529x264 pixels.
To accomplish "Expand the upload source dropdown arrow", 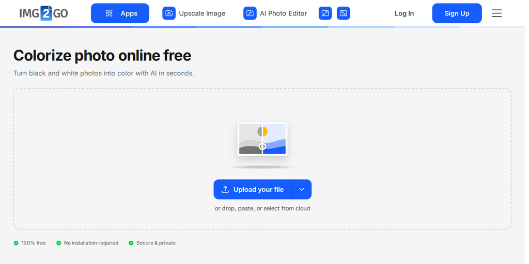I will (x=302, y=190).
